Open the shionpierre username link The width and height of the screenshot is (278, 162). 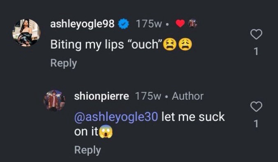101,96
